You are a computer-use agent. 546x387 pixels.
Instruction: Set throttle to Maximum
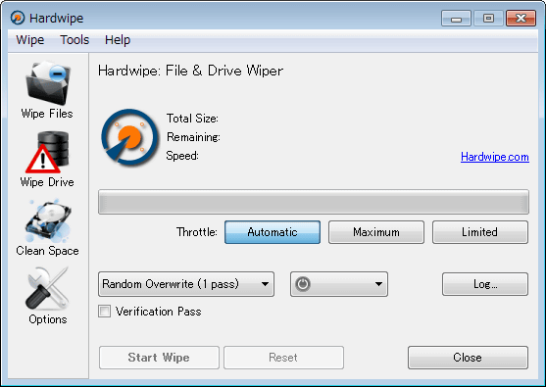(x=376, y=232)
